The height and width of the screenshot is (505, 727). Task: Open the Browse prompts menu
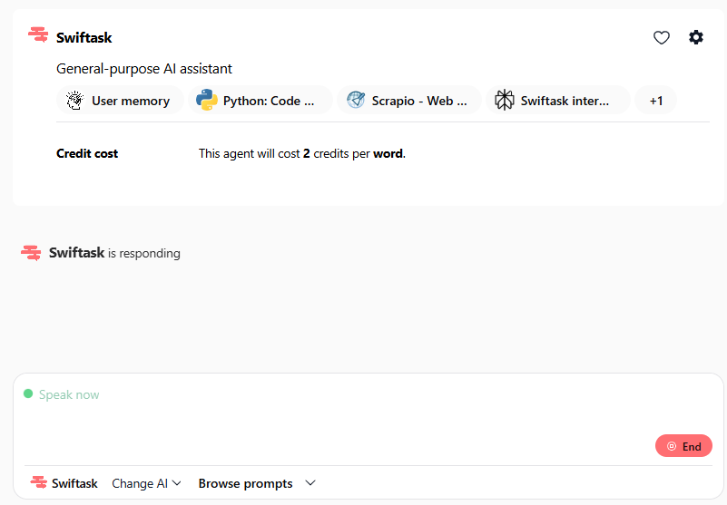click(245, 483)
